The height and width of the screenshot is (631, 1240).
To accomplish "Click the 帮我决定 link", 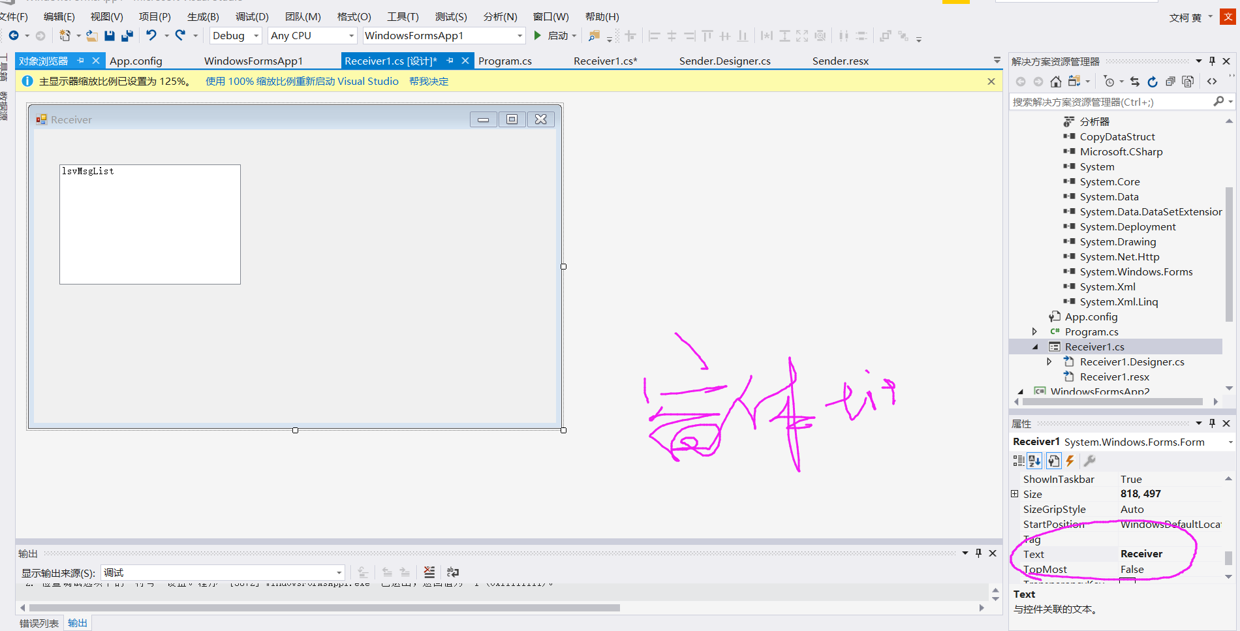I will pos(429,82).
